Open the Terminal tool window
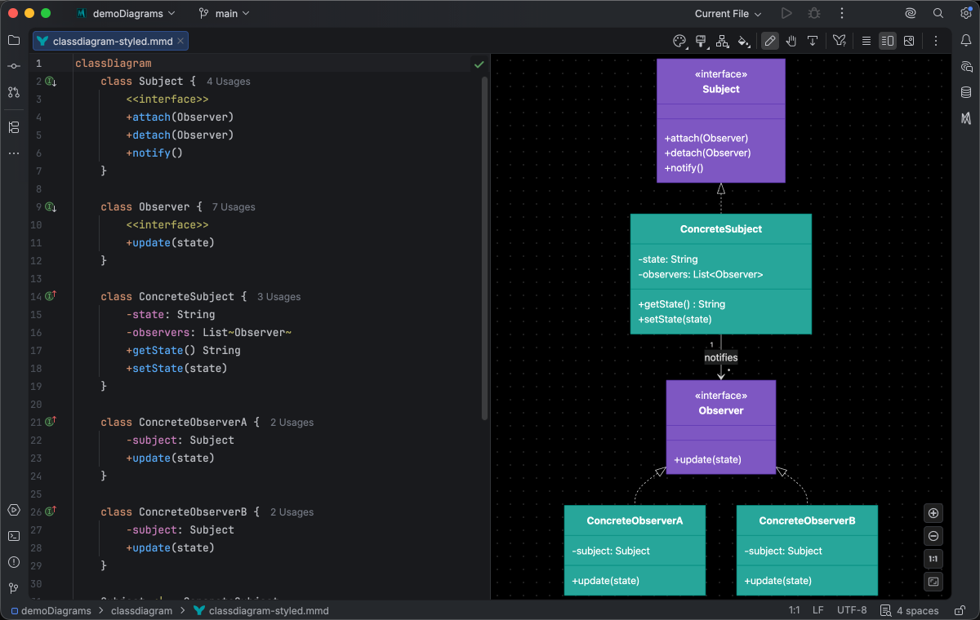 click(13, 536)
